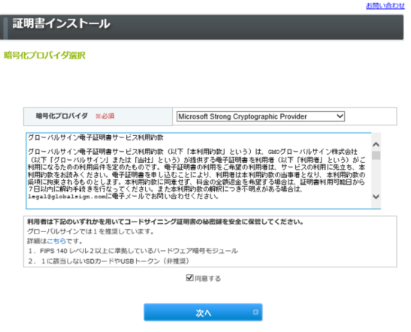Open the 暗号化プロバイダ dropdown
Image resolution: width=411 pixels, height=332 pixels.
(261, 116)
